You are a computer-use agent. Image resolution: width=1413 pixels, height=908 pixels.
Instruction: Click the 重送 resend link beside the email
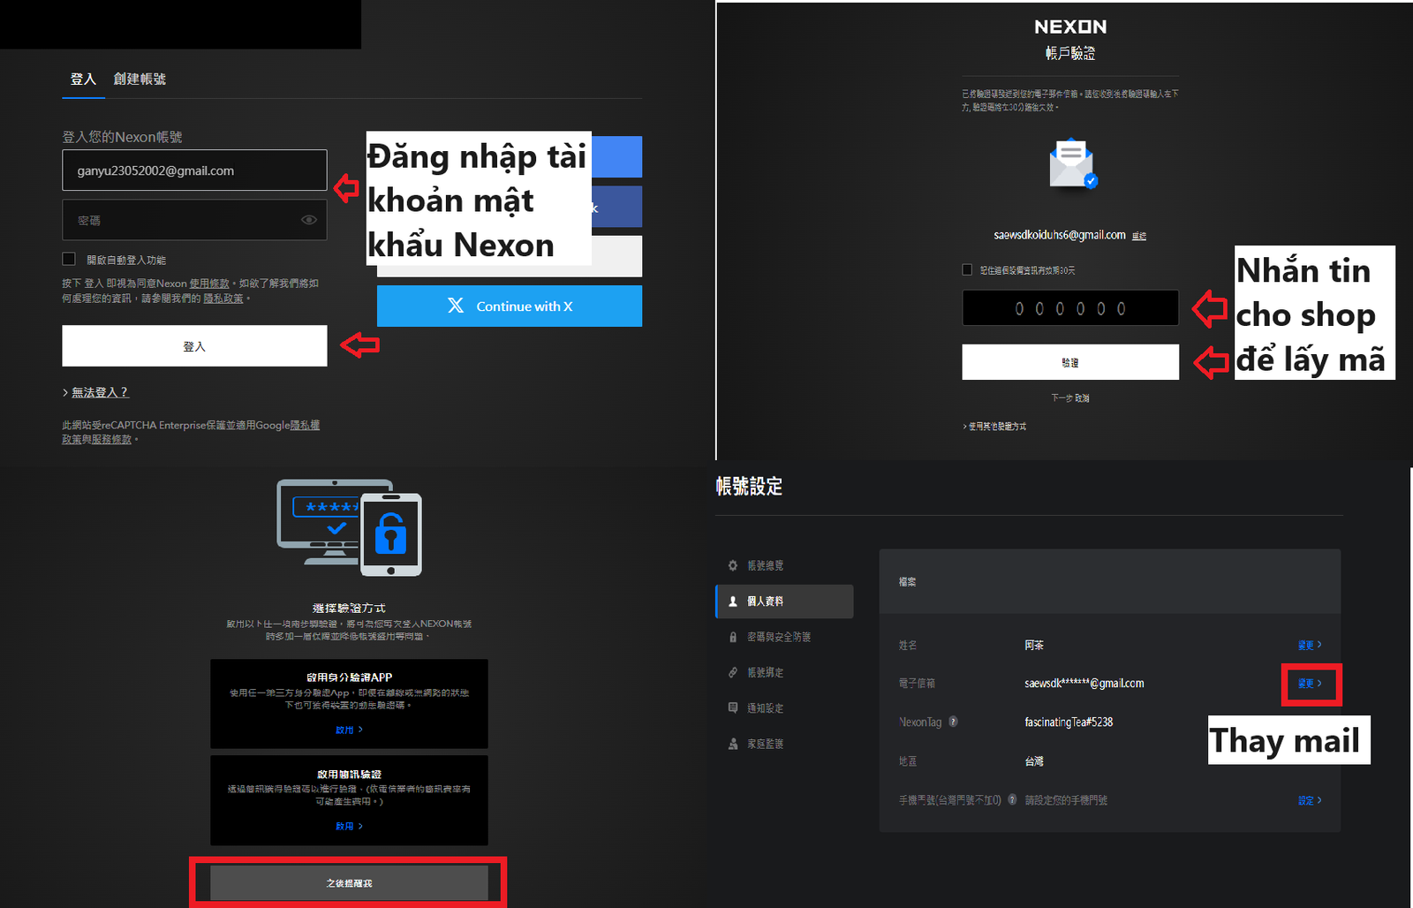point(1139,236)
